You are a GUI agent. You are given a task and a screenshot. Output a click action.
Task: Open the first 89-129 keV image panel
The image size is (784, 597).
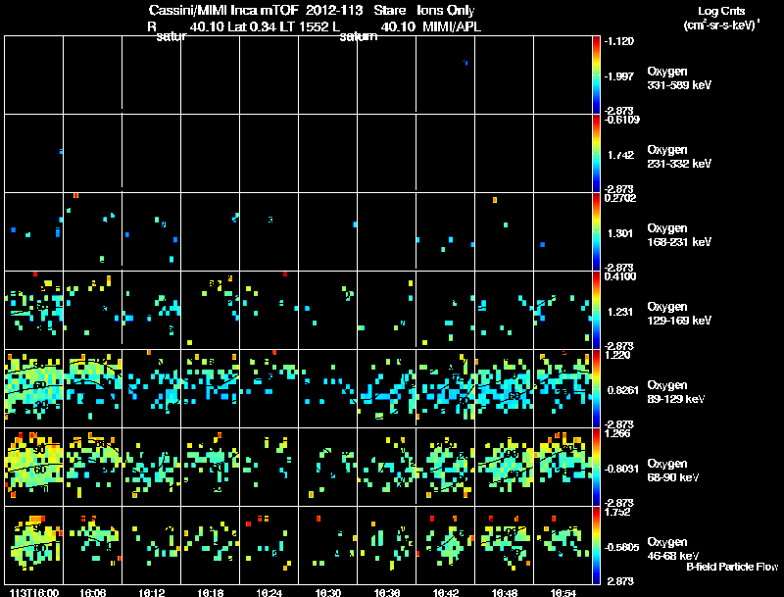(x=34, y=388)
